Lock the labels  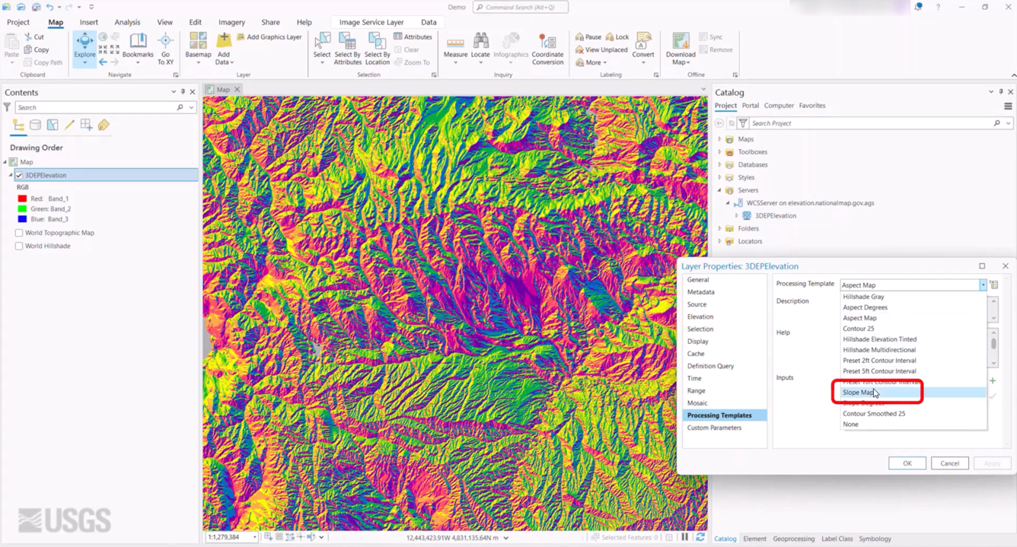tap(617, 37)
